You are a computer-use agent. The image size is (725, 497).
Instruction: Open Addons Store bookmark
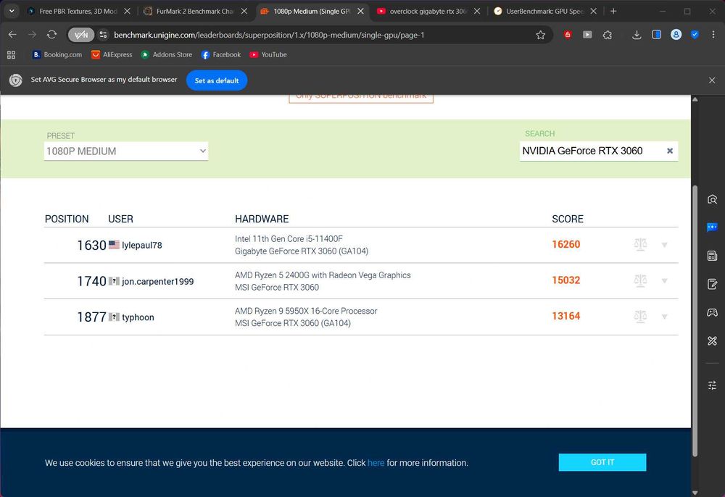coord(167,54)
